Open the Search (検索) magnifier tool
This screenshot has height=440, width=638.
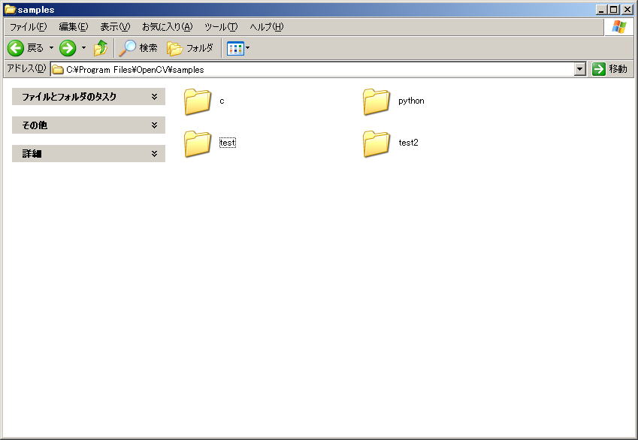(x=138, y=48)
